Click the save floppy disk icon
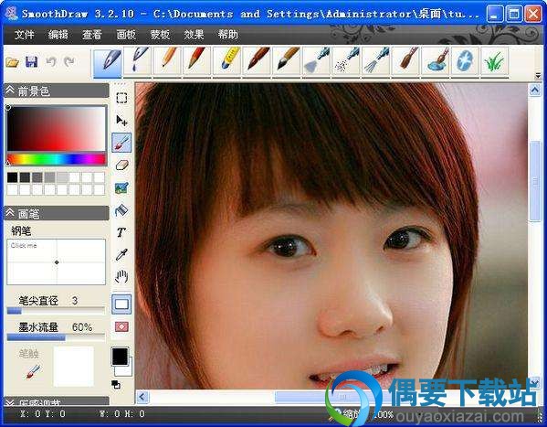 pos(32,61)
